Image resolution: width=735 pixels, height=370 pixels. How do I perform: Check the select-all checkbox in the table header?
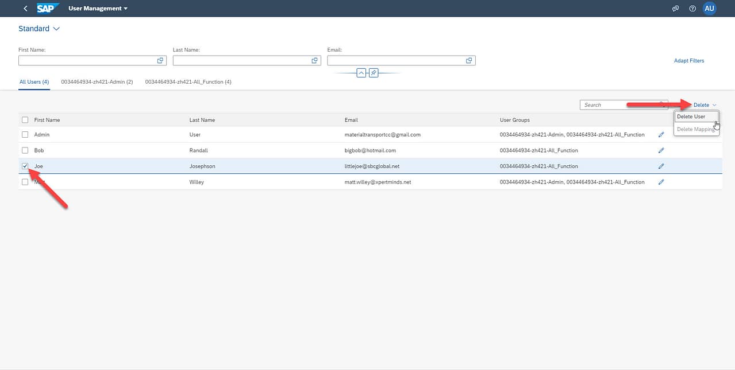coord(25,119)
